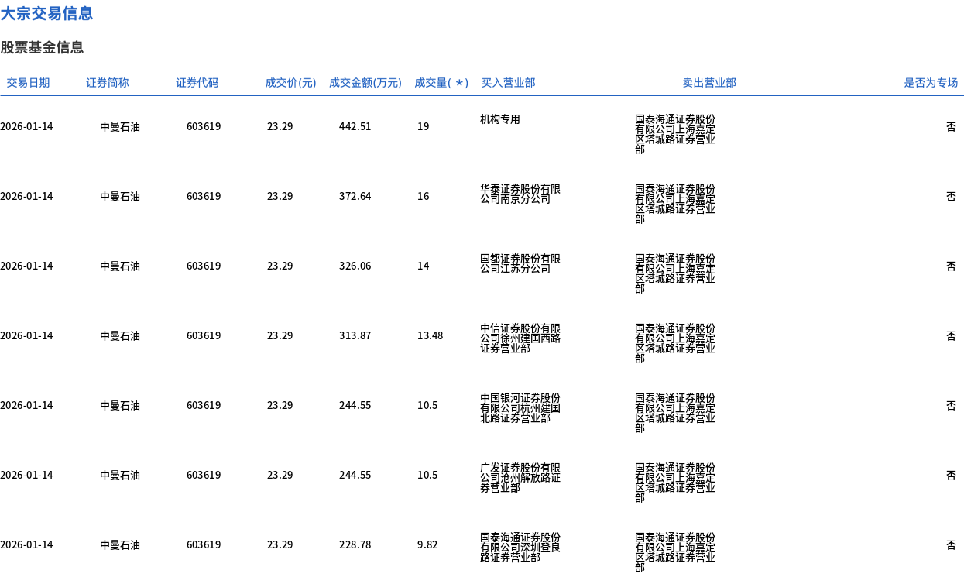The width and height of the screenshot is (964, 584).
Task: Click the volume value 14
Action: (x=424, y=266)
